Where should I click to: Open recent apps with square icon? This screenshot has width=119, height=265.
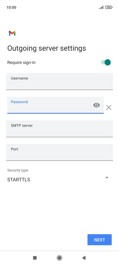35,258
